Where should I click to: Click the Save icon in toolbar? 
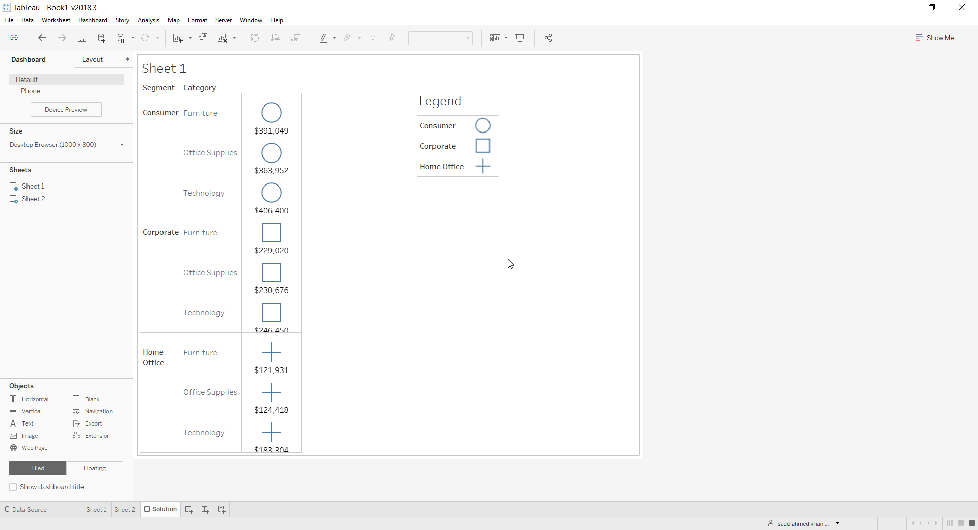[x=81, y=38]
